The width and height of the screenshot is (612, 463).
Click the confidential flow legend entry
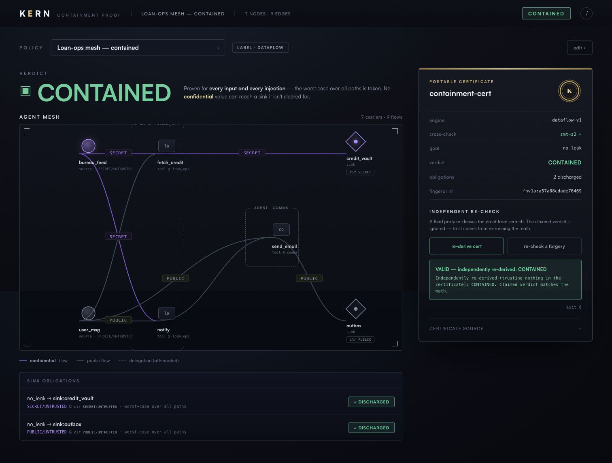point(44,361)
